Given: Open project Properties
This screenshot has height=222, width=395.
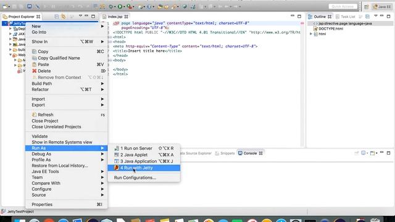Looking at the screenshot, I should click(67, 205).
